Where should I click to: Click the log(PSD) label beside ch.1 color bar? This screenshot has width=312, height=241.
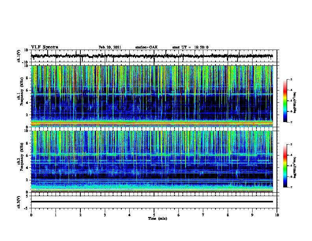pos(295,103)
